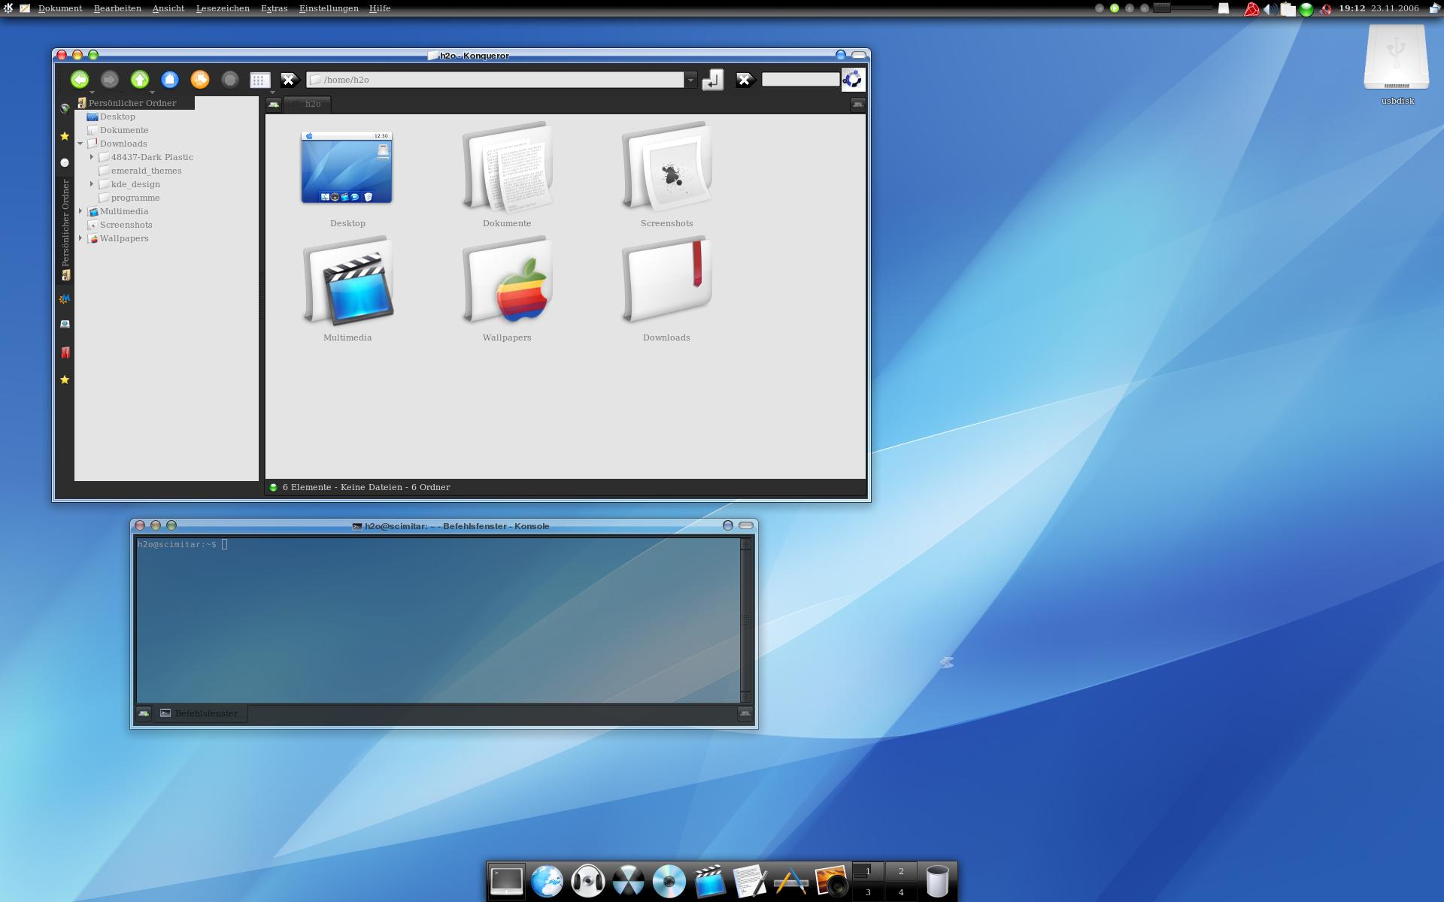Screen dimensions: 1444x902
Task: Select the Befehlsfenster tab in Konsole
Action: click(200, 713)
